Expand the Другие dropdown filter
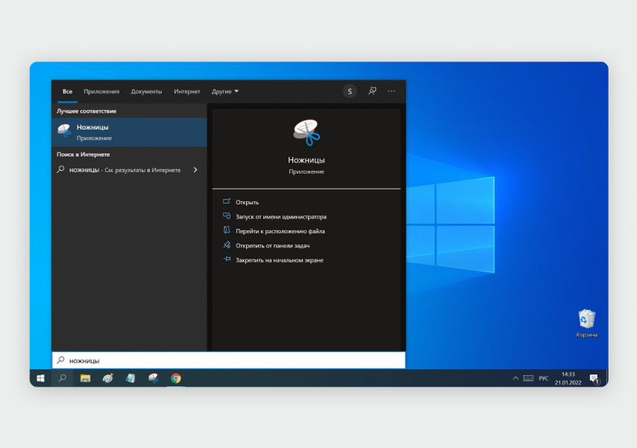Screen dimensions: 637x448 (225, 92)
